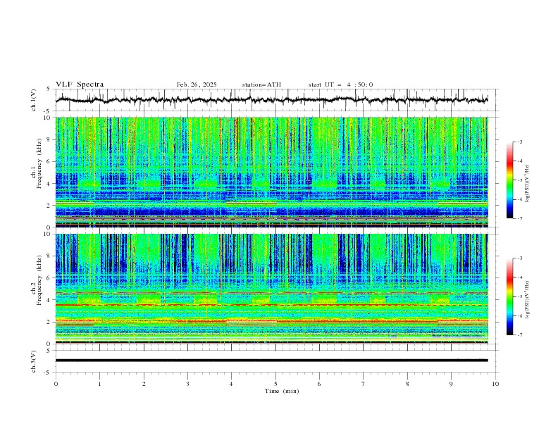Viewport: 558px width, 431px height.
Task: Click the "0" tick on Time axis
Action: click(56, 384)
